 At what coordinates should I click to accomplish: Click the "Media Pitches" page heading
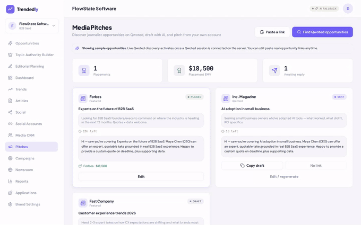(92, 28)
